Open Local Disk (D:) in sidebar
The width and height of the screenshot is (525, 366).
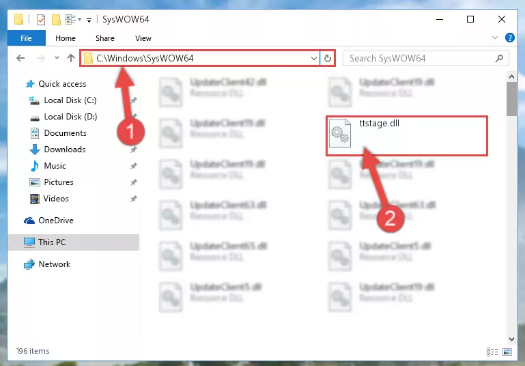point(70,117)
